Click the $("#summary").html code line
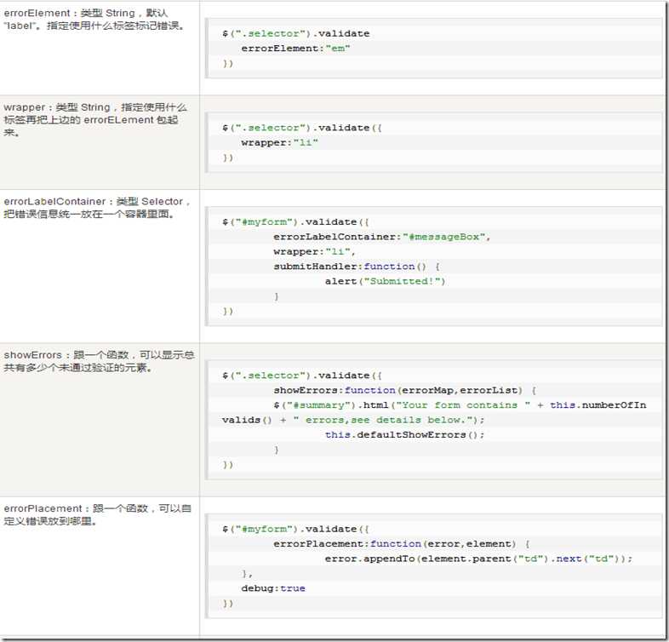This screenshot has width=669, height=642. (x=460, y=405)
